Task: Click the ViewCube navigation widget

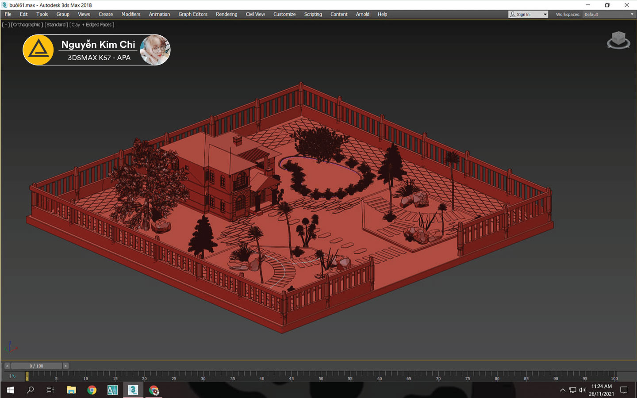Action: click(618, 40)
